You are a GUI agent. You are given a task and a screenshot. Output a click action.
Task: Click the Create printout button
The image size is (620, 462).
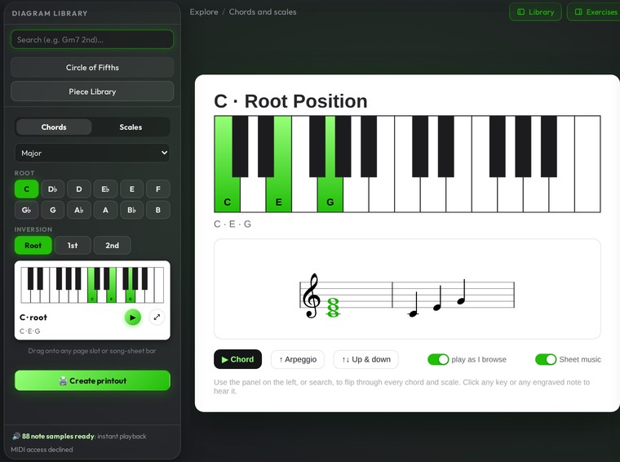(x=92, y=380)
